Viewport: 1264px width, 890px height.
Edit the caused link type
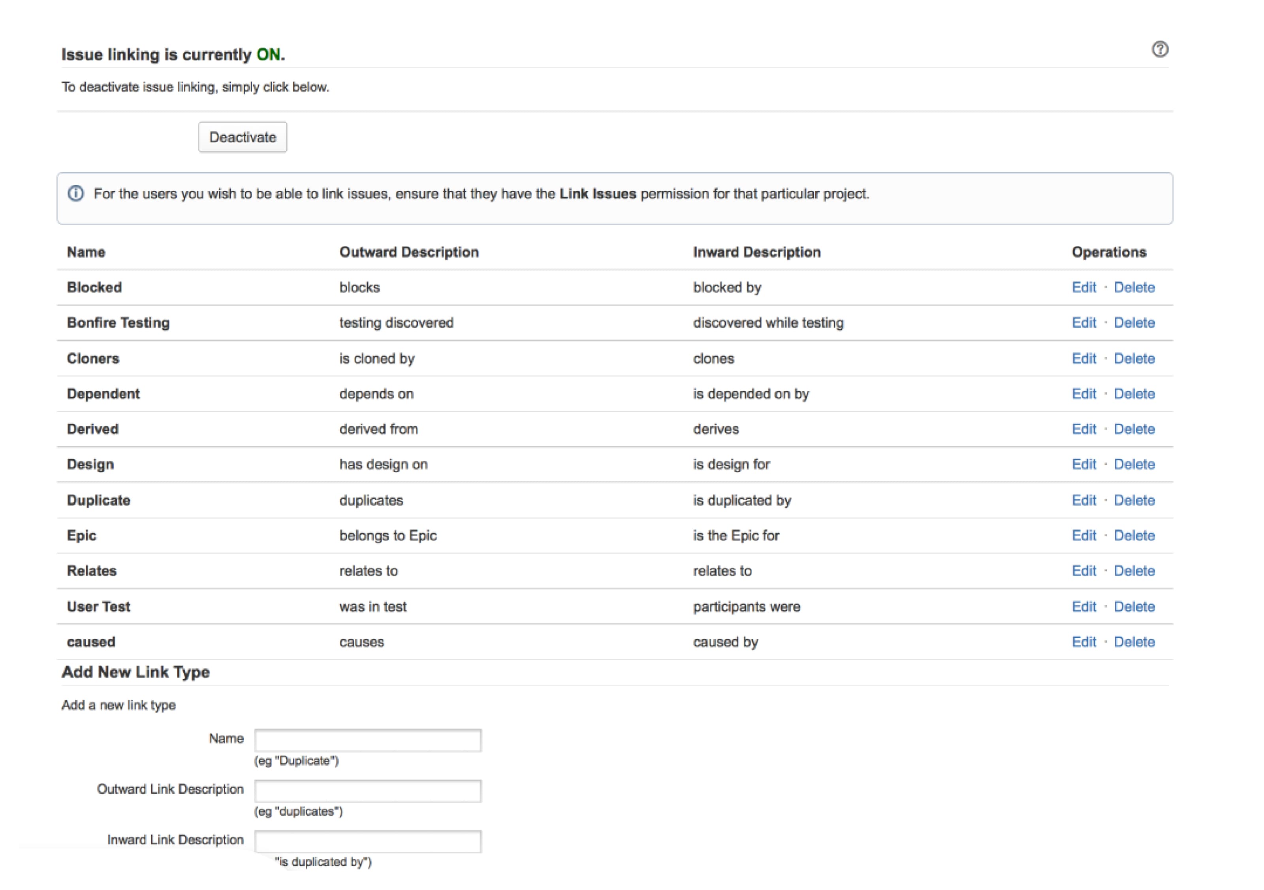coord(1083,642)
